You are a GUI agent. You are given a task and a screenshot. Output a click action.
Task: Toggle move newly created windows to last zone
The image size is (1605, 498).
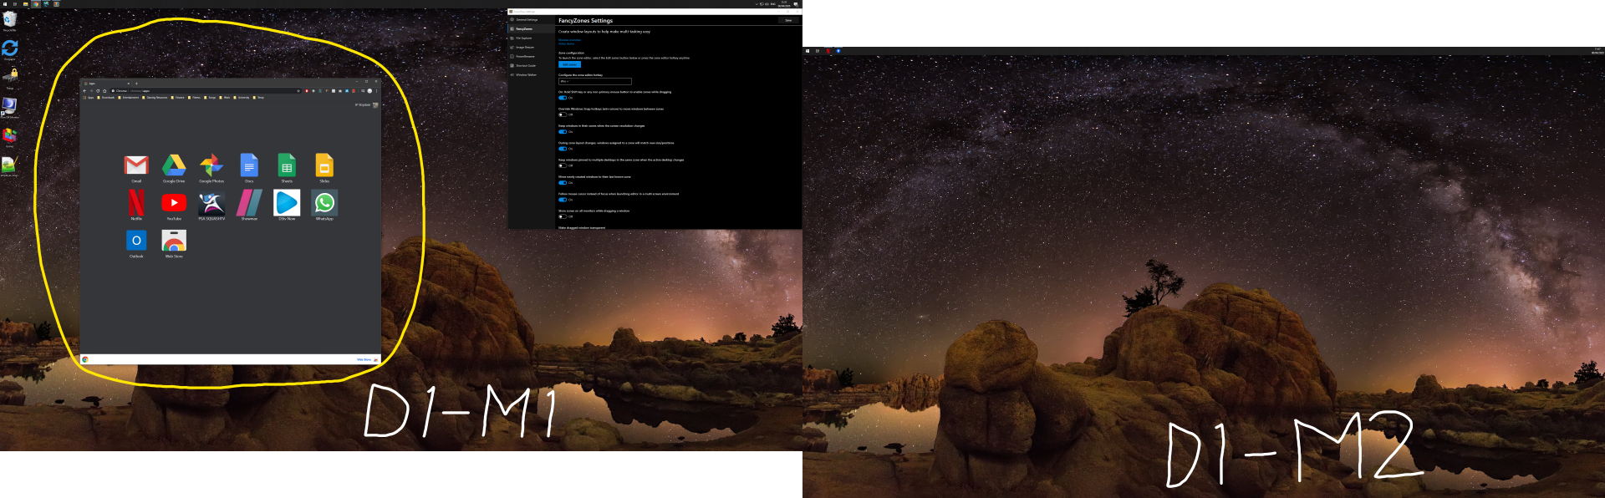pos(563,183)
